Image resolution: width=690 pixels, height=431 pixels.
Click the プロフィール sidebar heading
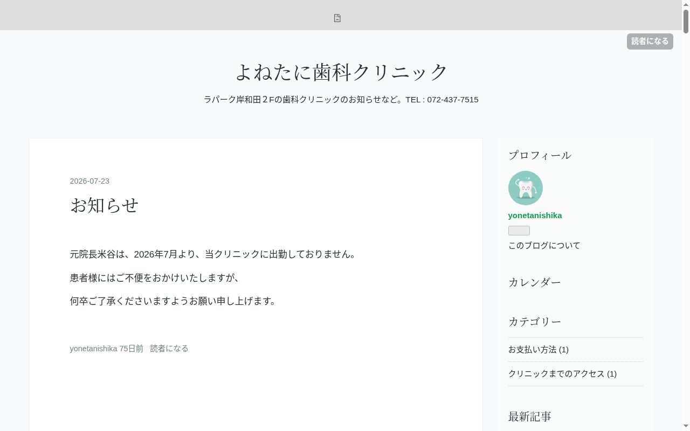click(540, 155)
